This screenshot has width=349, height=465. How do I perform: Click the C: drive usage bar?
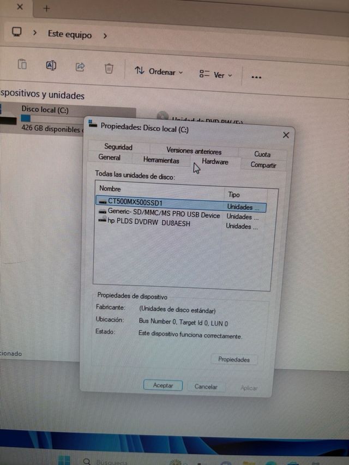click(x=52, y=119)
